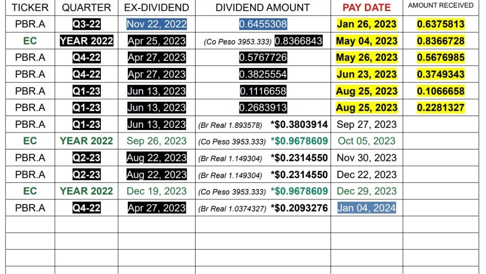The width and height of the screenshot is (486, 274).
Task: Click the (Br Real 1.893578) note
Action: [230, 125]
